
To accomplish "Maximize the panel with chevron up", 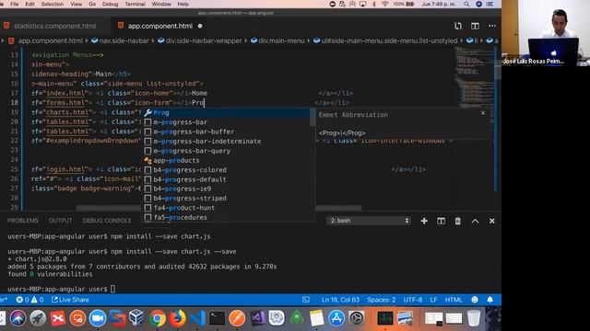I will coord(475,221).
